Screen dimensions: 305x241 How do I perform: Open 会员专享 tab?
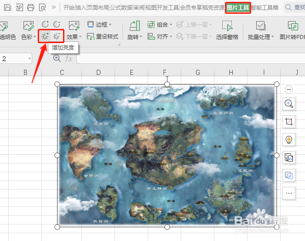(x=191, y=7)
